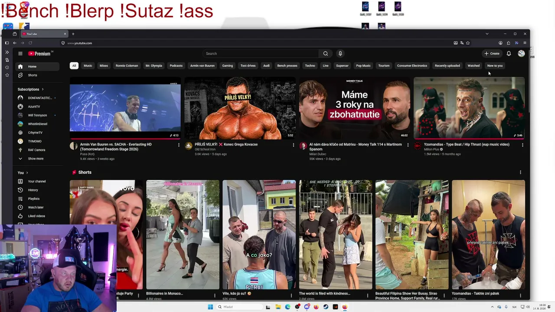Open bookmarks star in the sidebar

[x=7, y=75]
